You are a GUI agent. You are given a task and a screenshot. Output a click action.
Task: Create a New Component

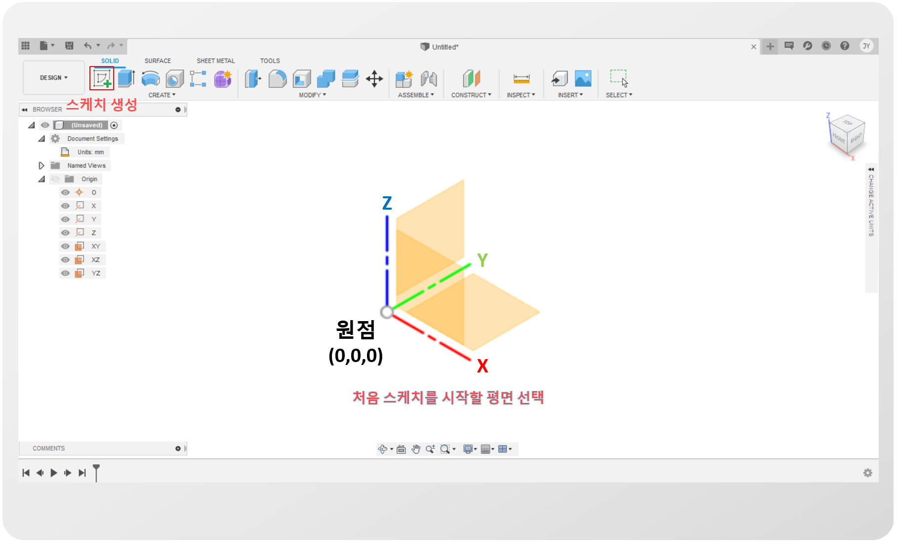pyautogui.click(x=404, y=78)
